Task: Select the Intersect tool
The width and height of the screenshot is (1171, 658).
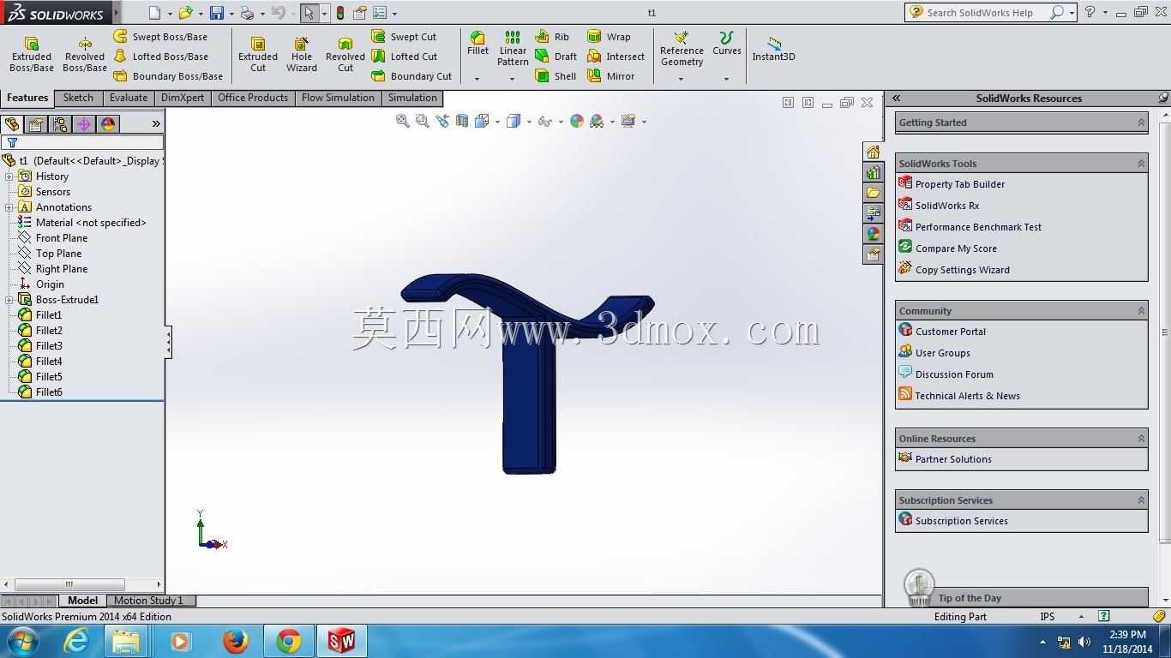Action: pyautogui.click(x=616, y=57)
